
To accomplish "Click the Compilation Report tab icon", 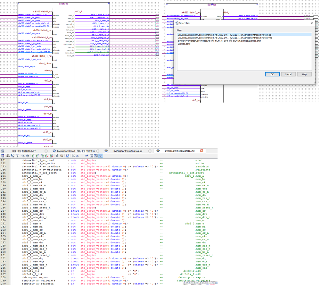I will (54, 151).
